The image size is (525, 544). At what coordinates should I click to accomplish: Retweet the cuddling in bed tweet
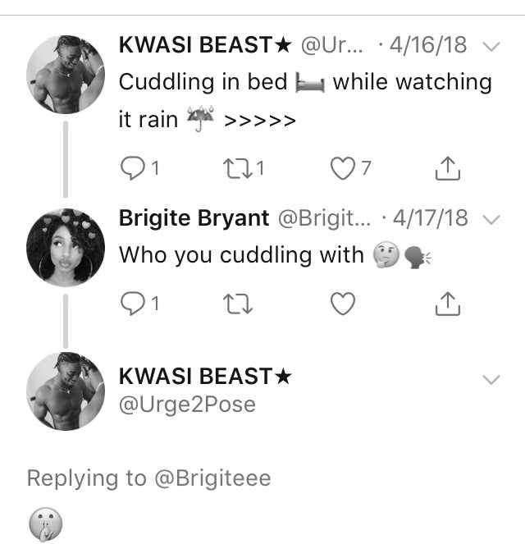(238, 168)
